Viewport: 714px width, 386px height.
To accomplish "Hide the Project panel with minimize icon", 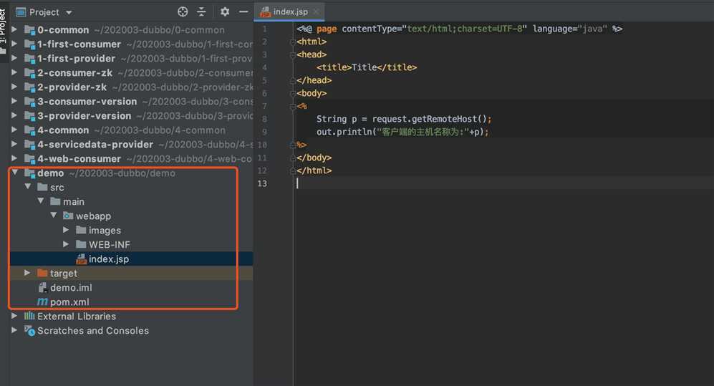I will click(x=243, y=12).
